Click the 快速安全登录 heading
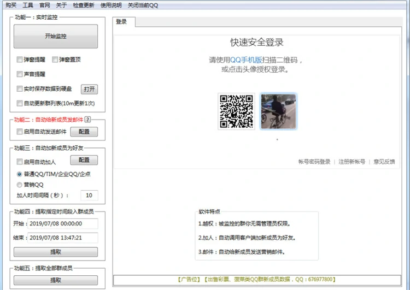This screenshot has height=290, width=410. point(257,42)
